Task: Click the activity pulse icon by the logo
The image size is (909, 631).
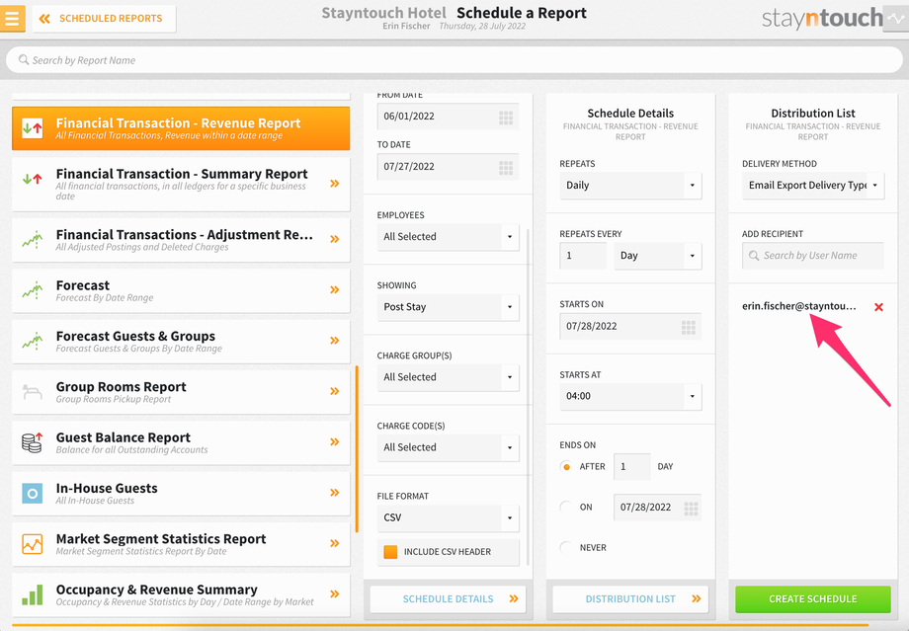Action: [x=896, y=18]
